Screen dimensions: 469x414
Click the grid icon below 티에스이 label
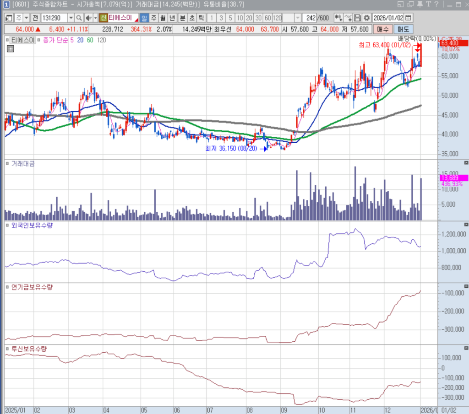(x=10, y=49)
